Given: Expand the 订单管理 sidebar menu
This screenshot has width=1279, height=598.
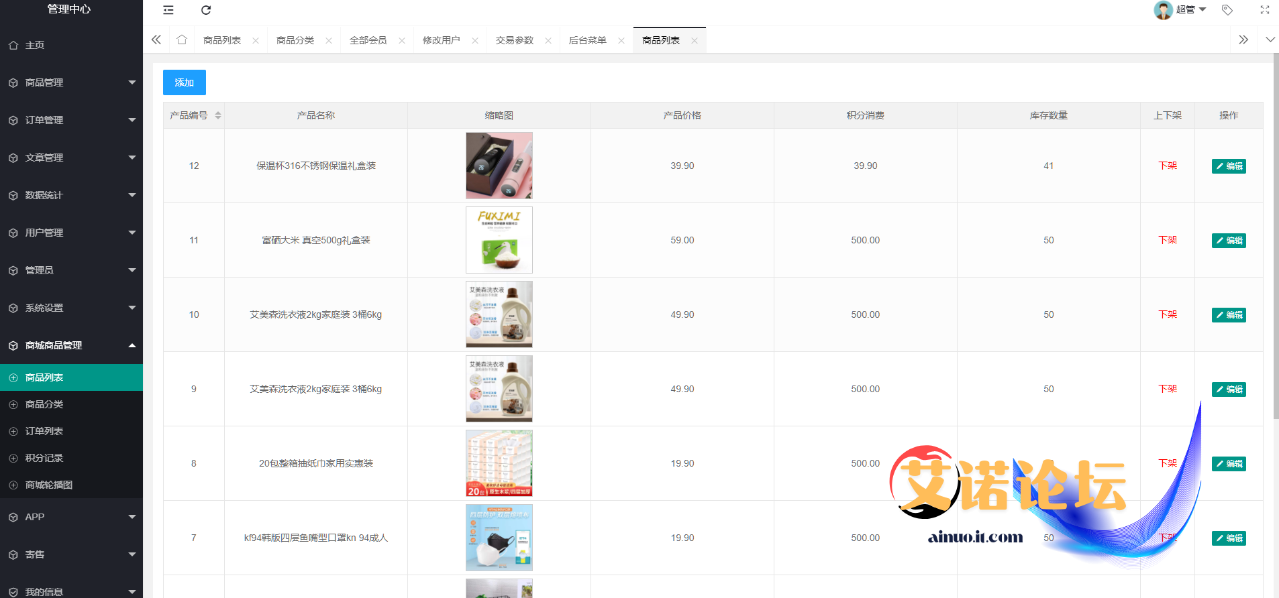Looking at the screenshot, I should point(71,120).
